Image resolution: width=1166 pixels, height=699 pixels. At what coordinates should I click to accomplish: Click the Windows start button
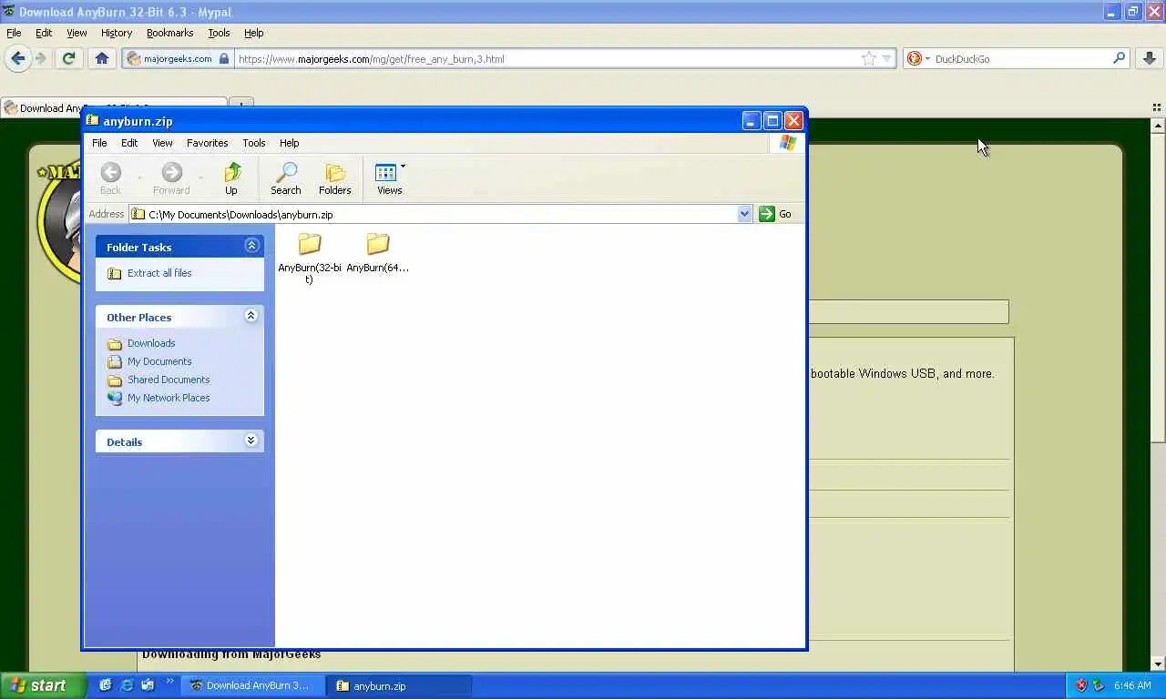click(x=43, y=685)
